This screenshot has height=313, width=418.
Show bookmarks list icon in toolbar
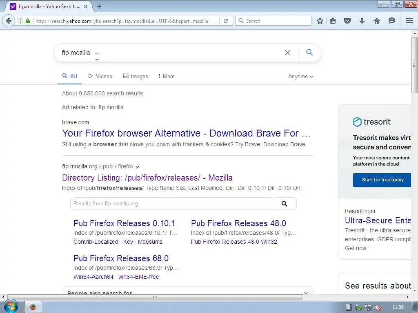(x=333, y=21)
